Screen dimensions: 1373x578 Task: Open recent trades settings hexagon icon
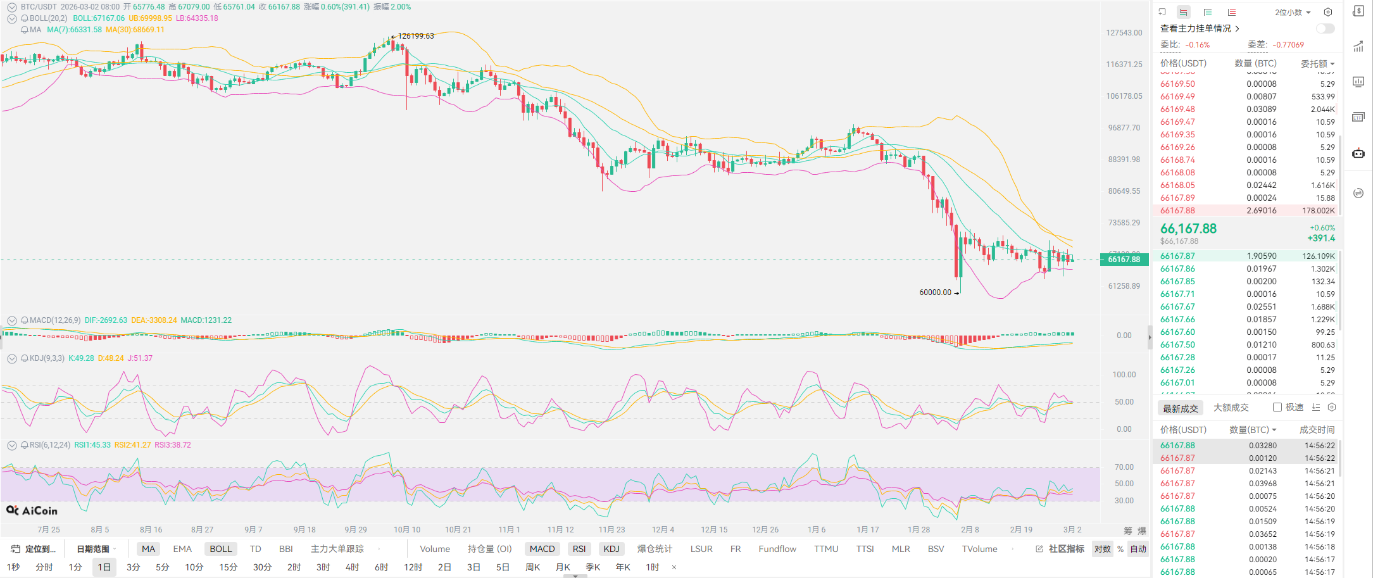click(1331, 407)
